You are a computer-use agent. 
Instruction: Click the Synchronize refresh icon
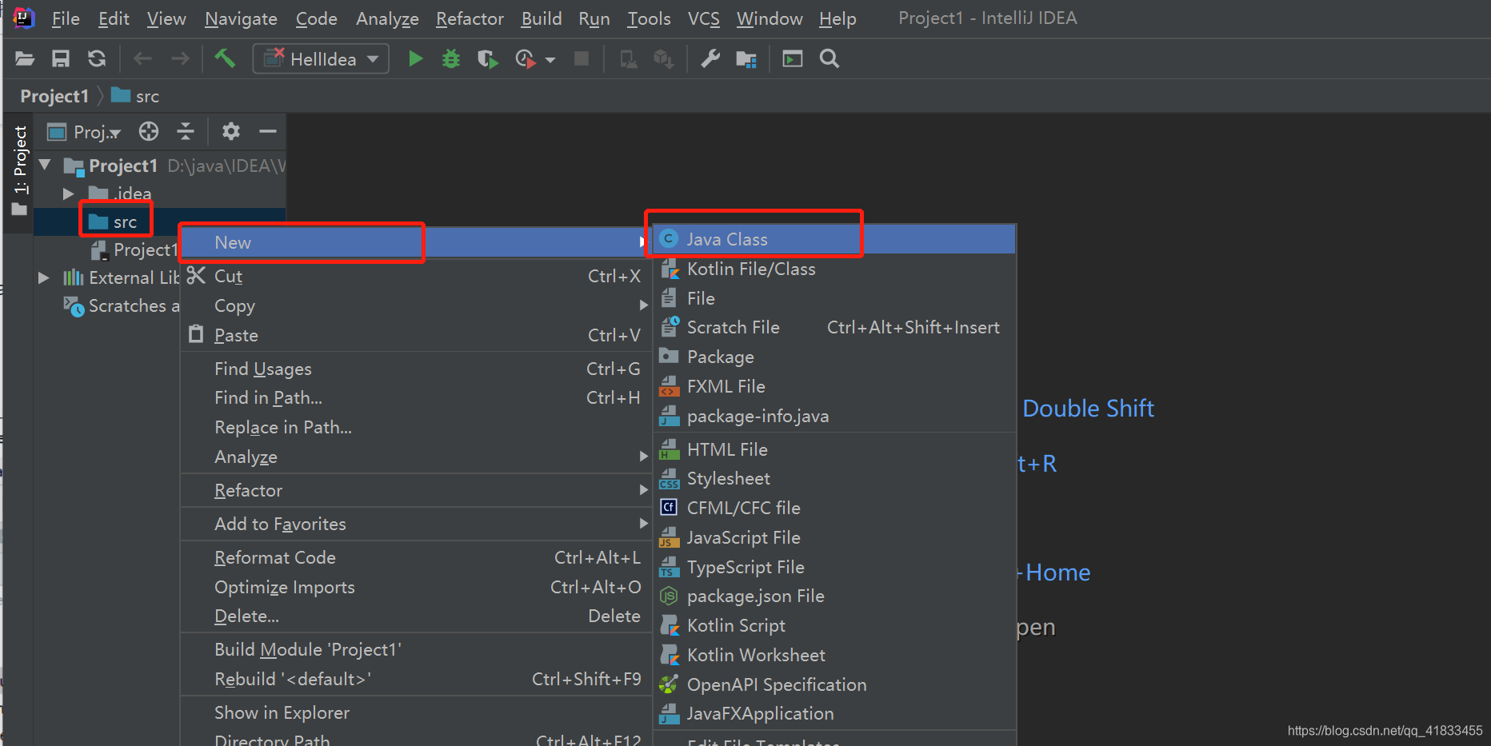97,58
